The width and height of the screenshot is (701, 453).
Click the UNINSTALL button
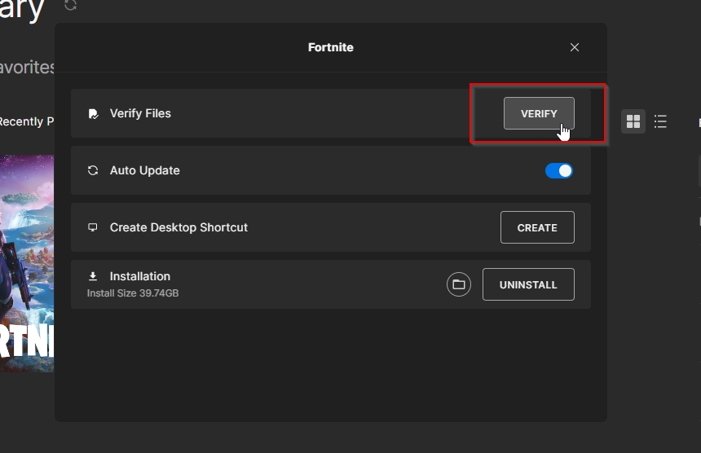[528, 284]
